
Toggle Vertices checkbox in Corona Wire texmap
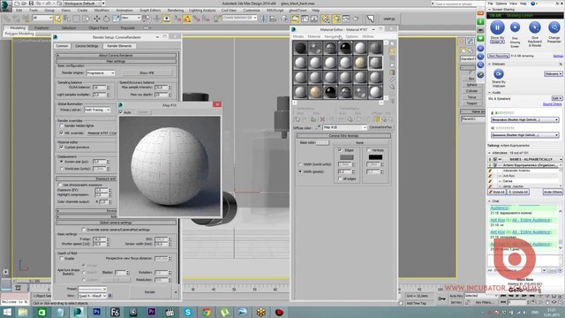[x=369, y=150]
